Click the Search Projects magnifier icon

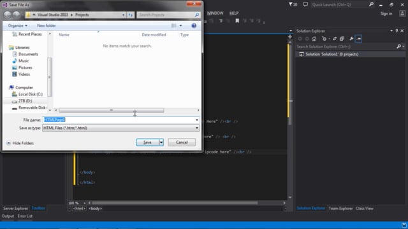point(197,15)
